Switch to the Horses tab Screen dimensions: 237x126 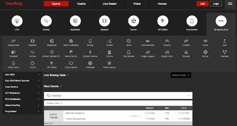(162, 4)
